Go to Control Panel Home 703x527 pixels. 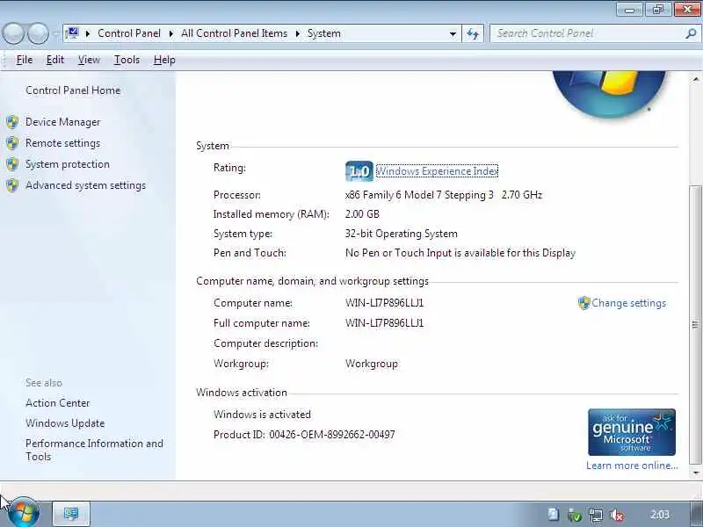tap(73, 90)
